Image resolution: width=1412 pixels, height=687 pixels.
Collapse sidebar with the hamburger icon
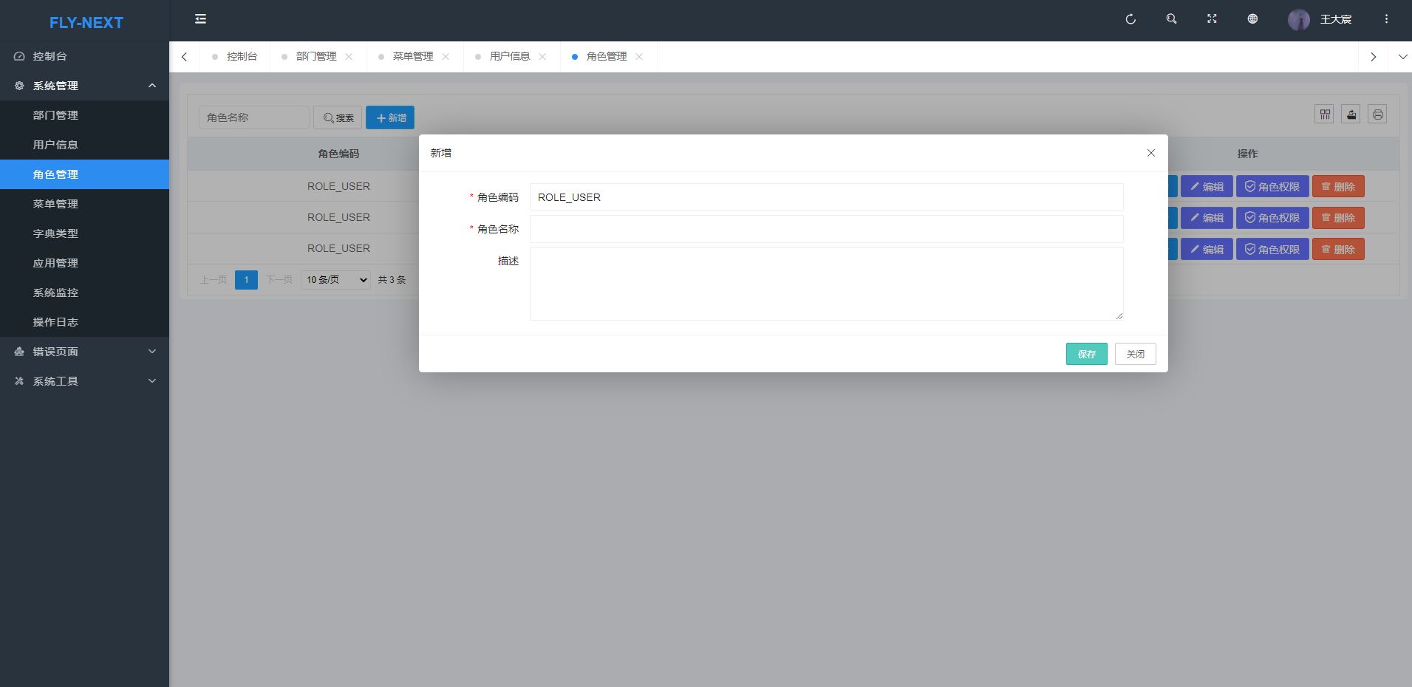pyautogui.click(x=200, y=19)
